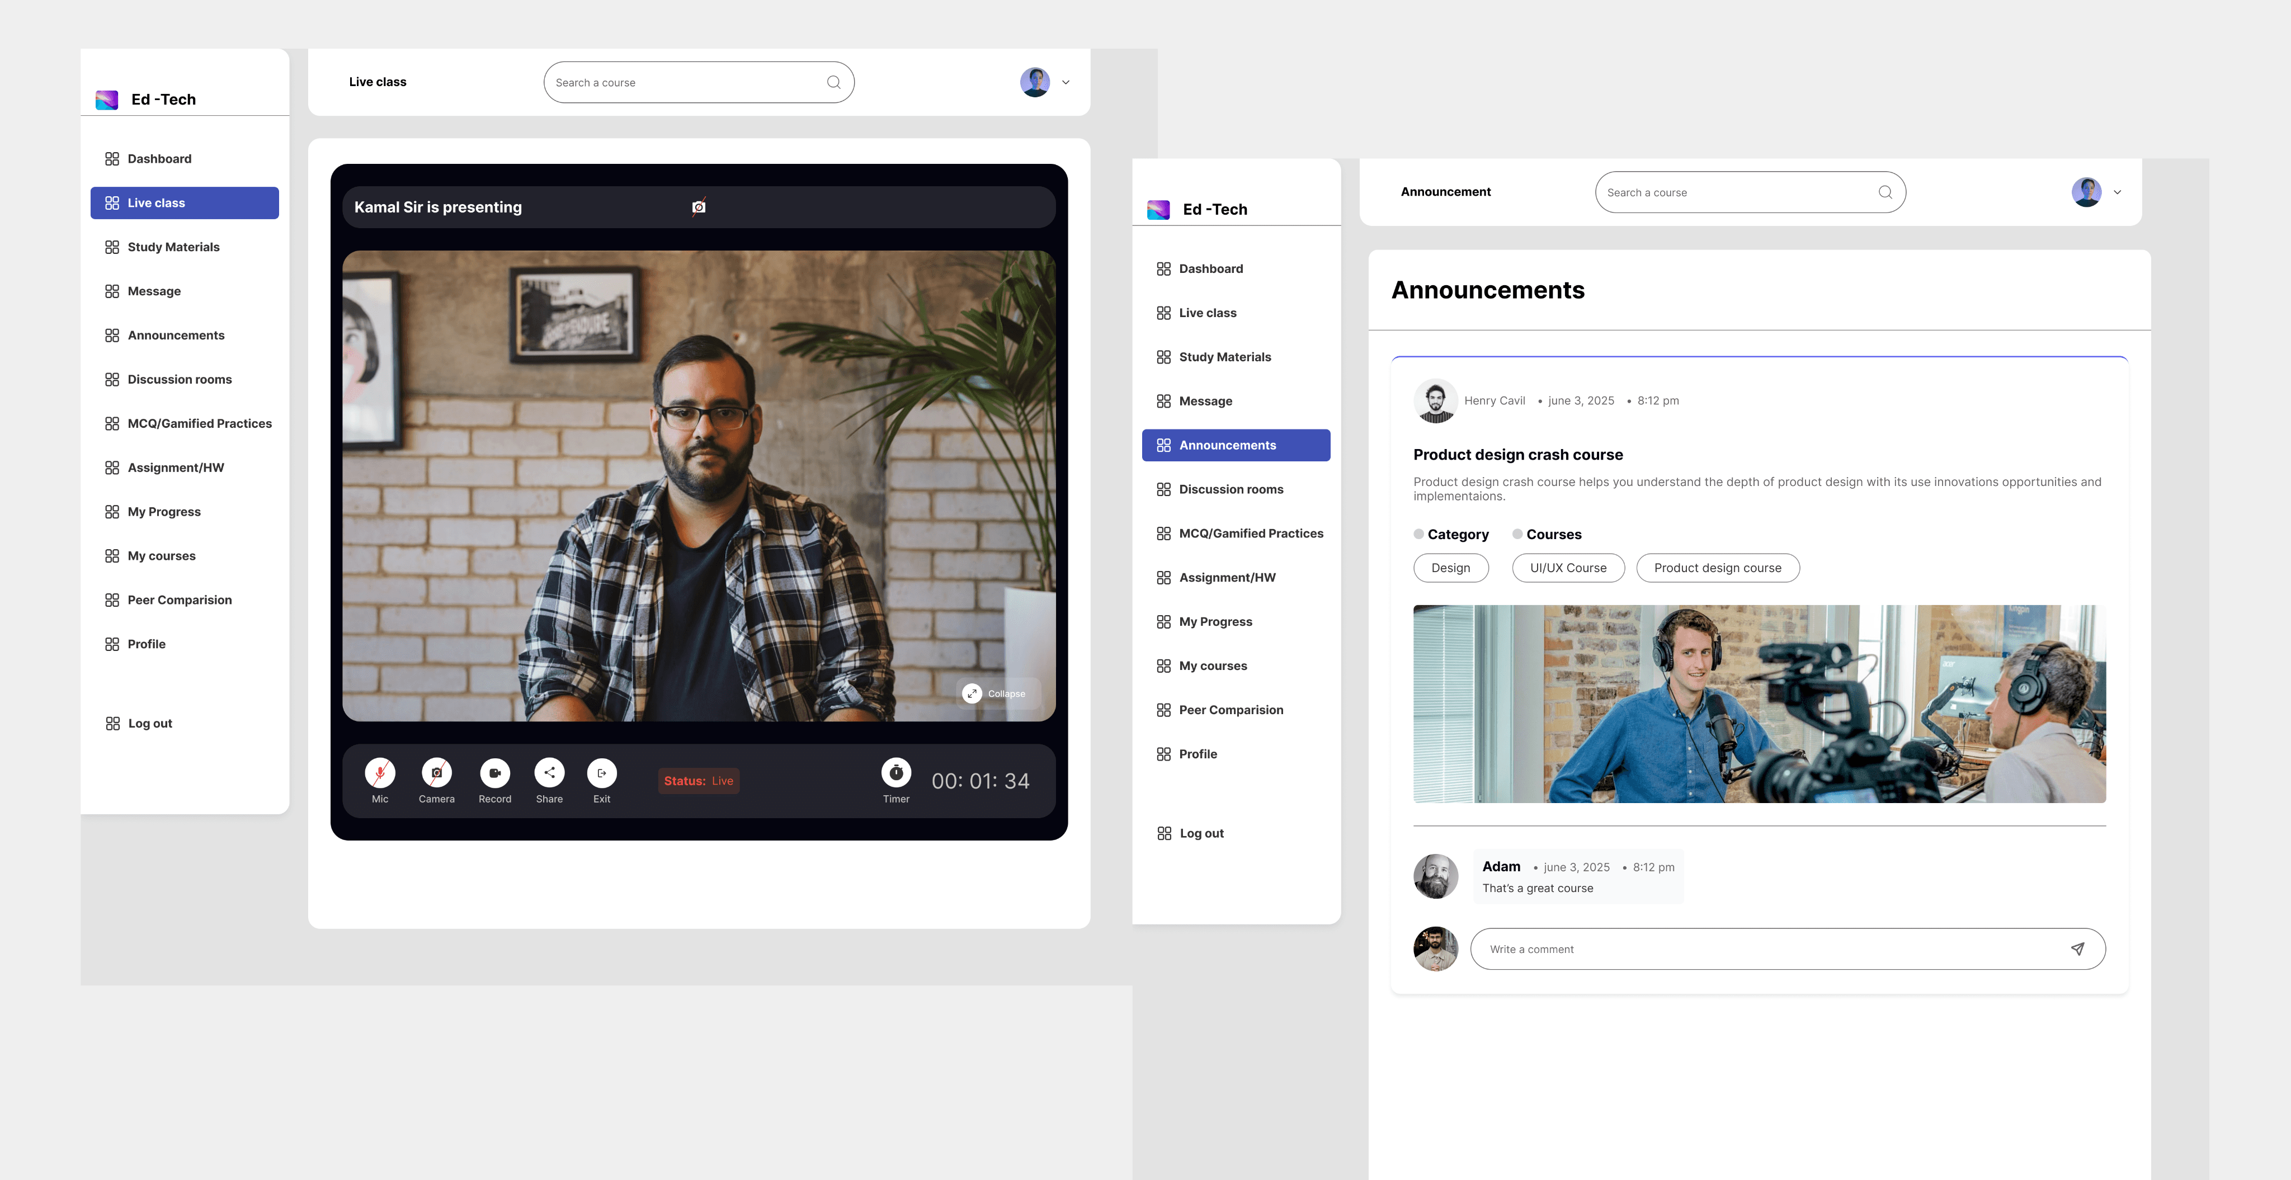Open profile dropdown arrow in Live class header
2291x1180 pixels.
coord(1066,83)
